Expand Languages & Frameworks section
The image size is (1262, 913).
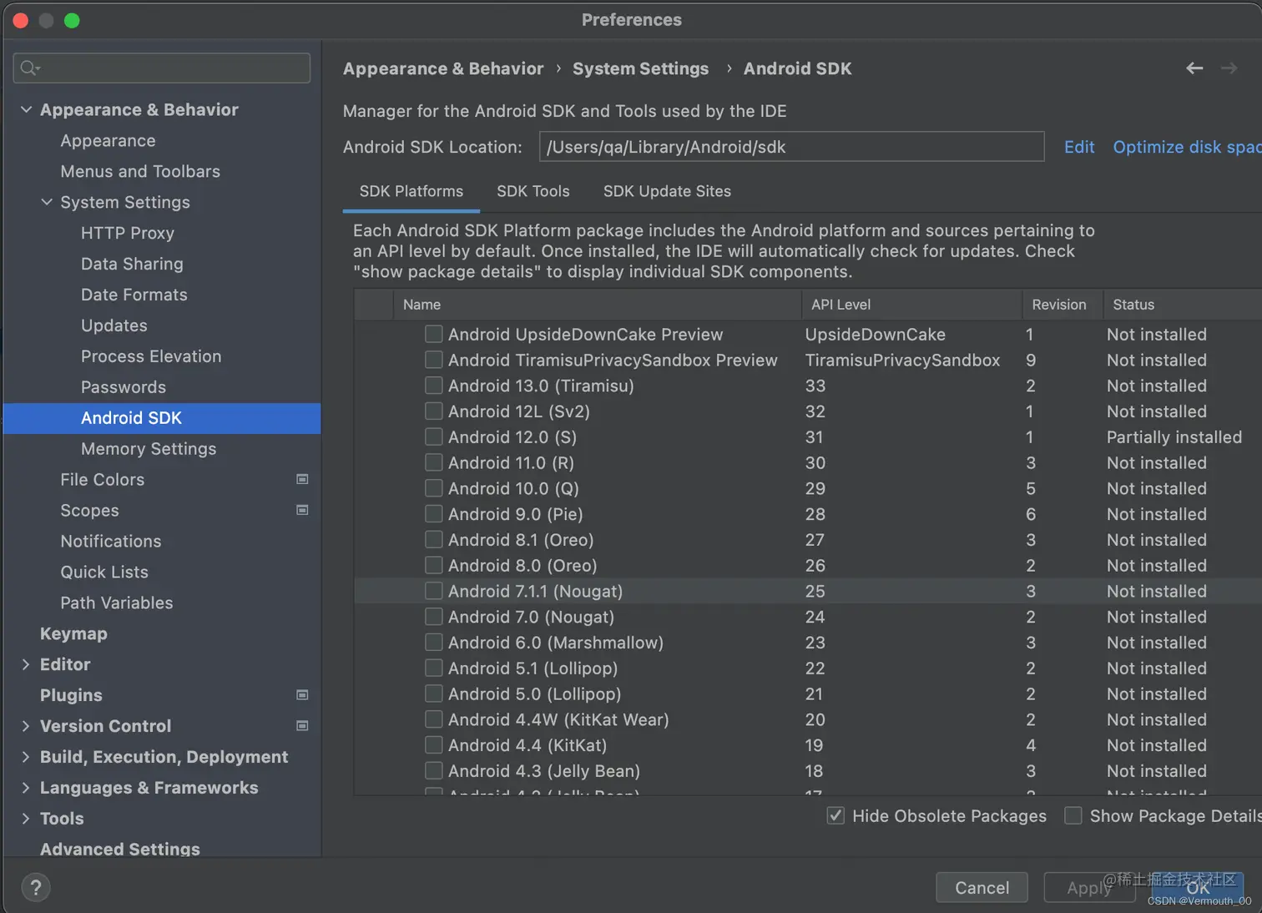(x=26, y=788)
